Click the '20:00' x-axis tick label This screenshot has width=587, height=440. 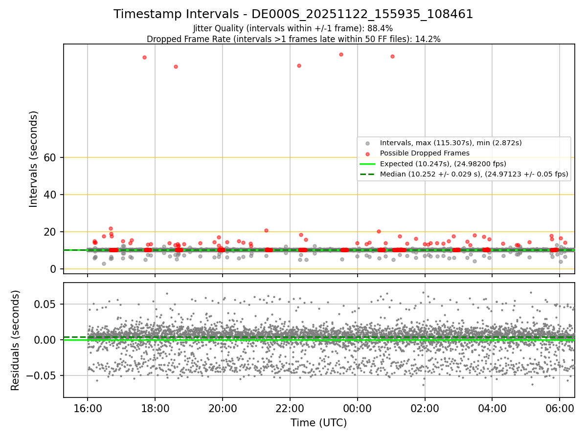[223, 408]
